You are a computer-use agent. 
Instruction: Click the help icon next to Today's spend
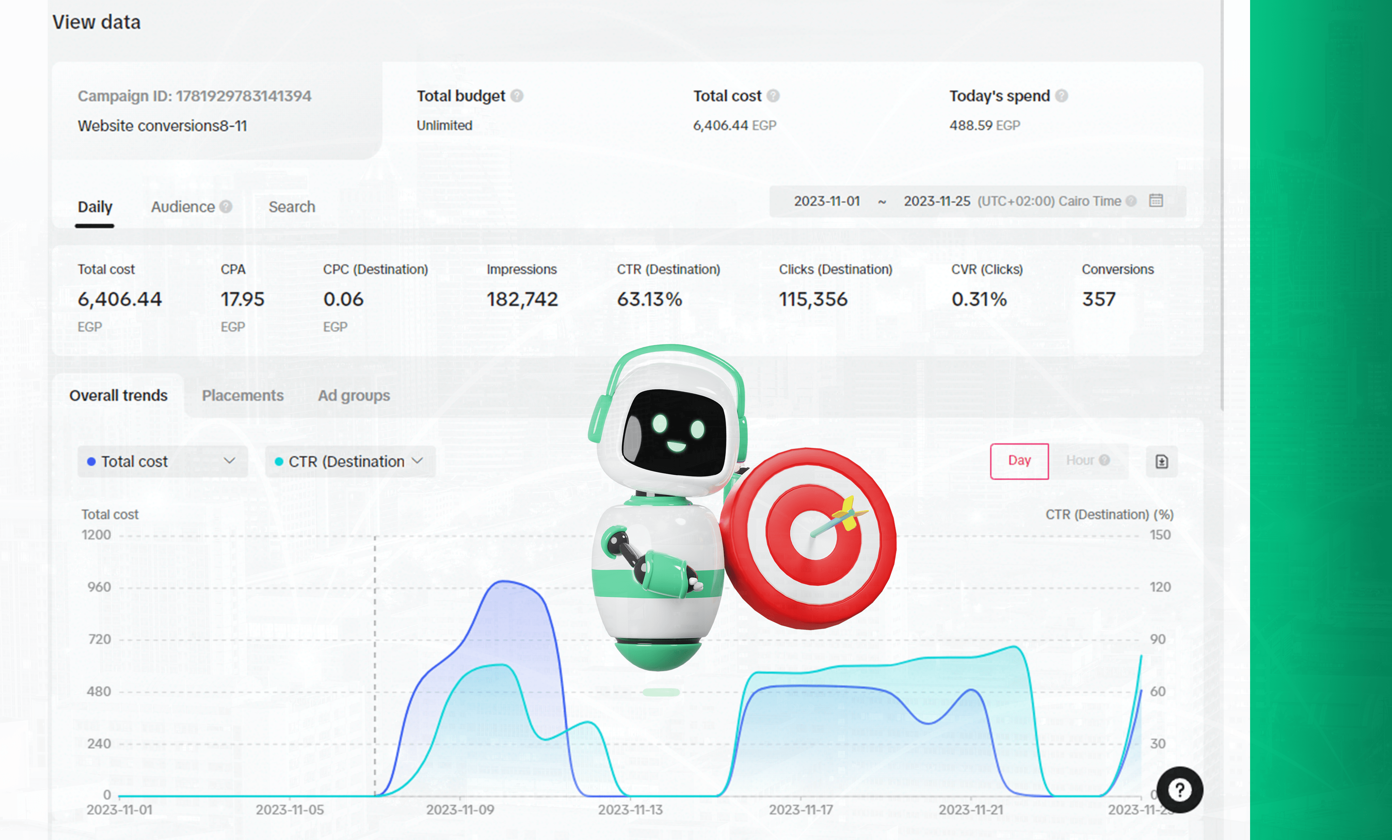[x=1062, y=96]
